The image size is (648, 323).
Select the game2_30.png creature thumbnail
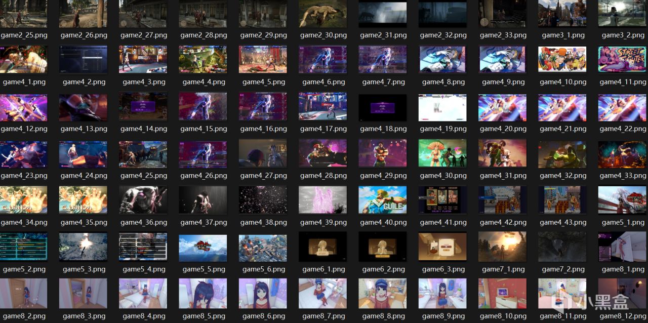coord(323,13)
